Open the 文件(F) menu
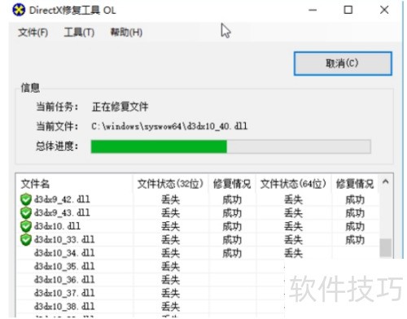Image resolution: width=407 pixels, height=319 pixels. tap(33, 33)
